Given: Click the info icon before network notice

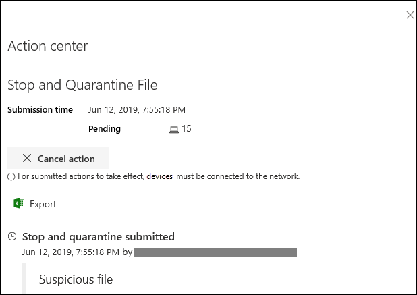Looking at the screenshot, I should (11, 177).
